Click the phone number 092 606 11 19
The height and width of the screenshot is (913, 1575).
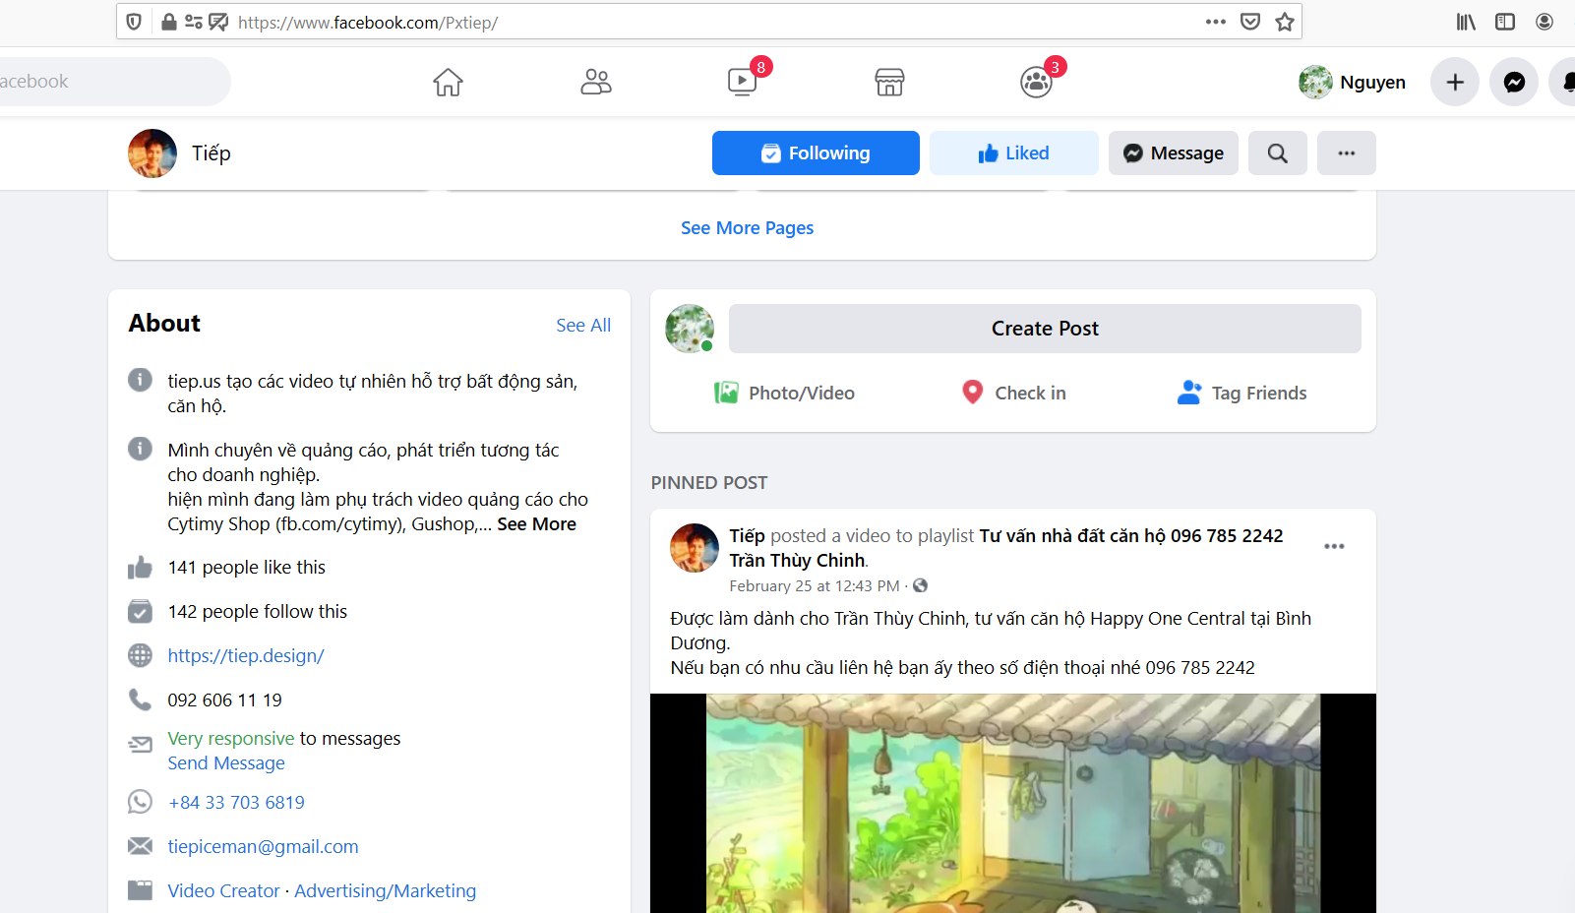224,700
